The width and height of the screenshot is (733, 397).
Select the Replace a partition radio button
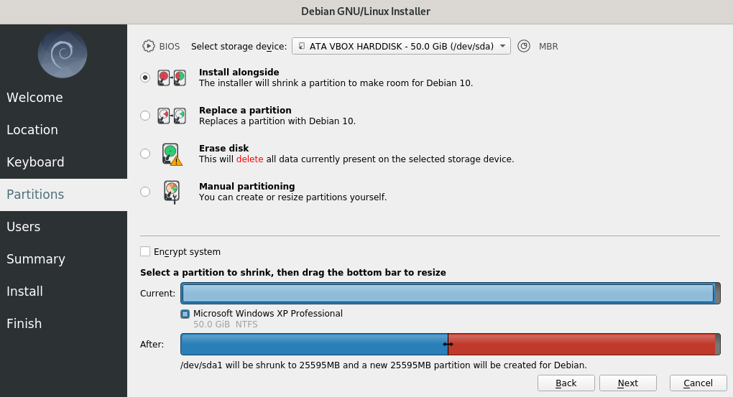(x=145, y=116)
